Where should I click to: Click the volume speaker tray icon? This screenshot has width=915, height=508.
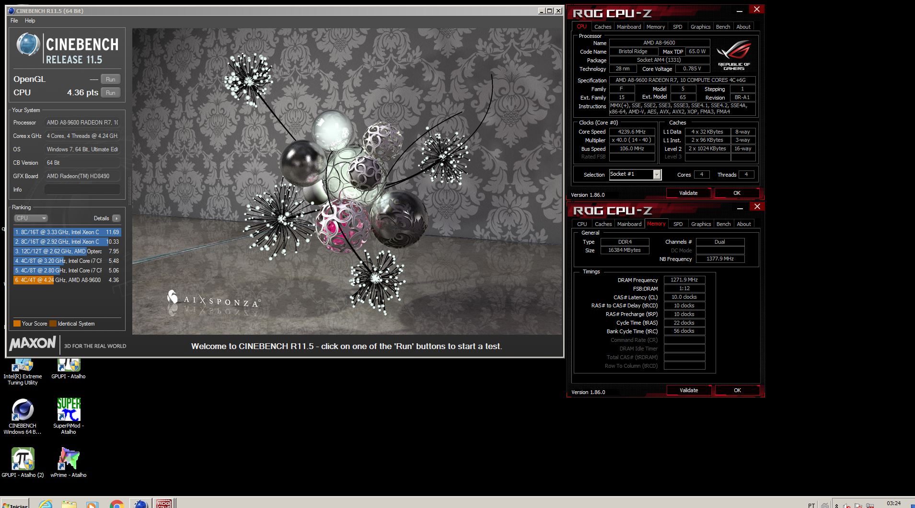click(846, 505)
